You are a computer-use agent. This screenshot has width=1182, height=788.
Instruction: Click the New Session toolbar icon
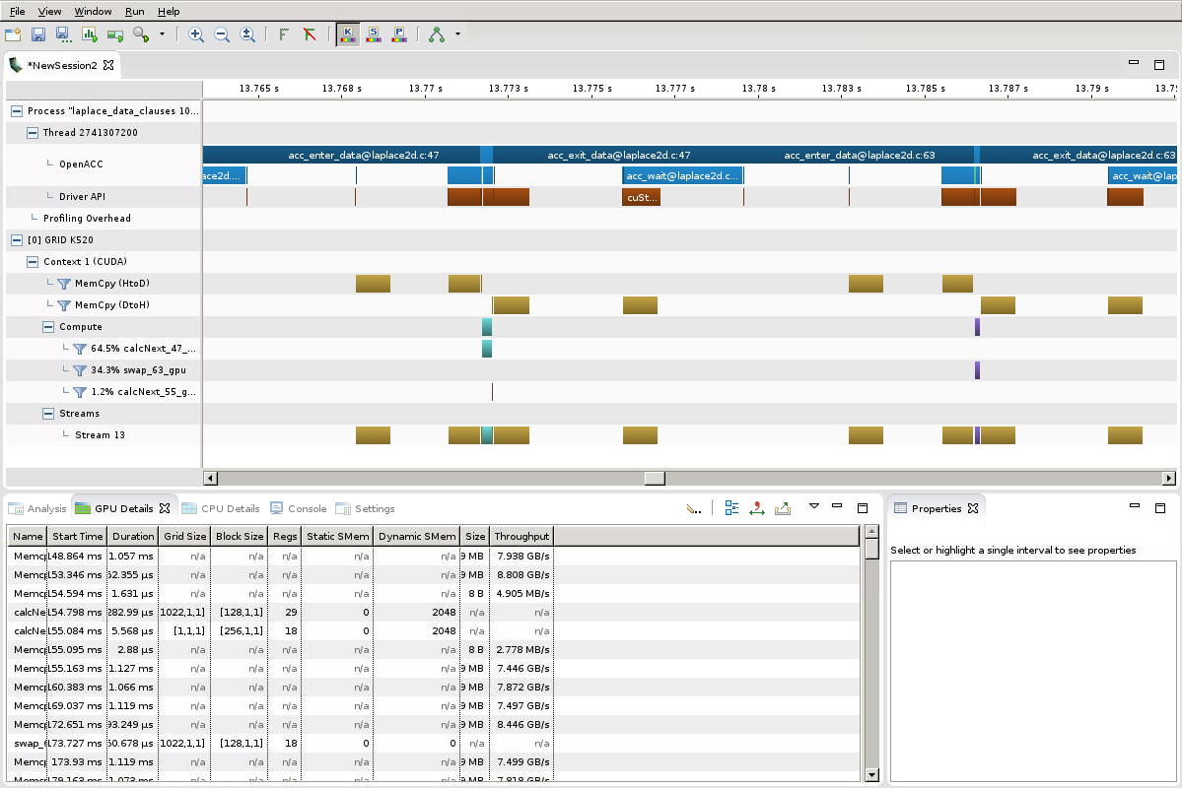click(13, 34)
